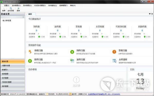Open the 帮助(H) menu
Image resolution: width=154 pixels, height=96 pixels.
click(x=73, y=5)
